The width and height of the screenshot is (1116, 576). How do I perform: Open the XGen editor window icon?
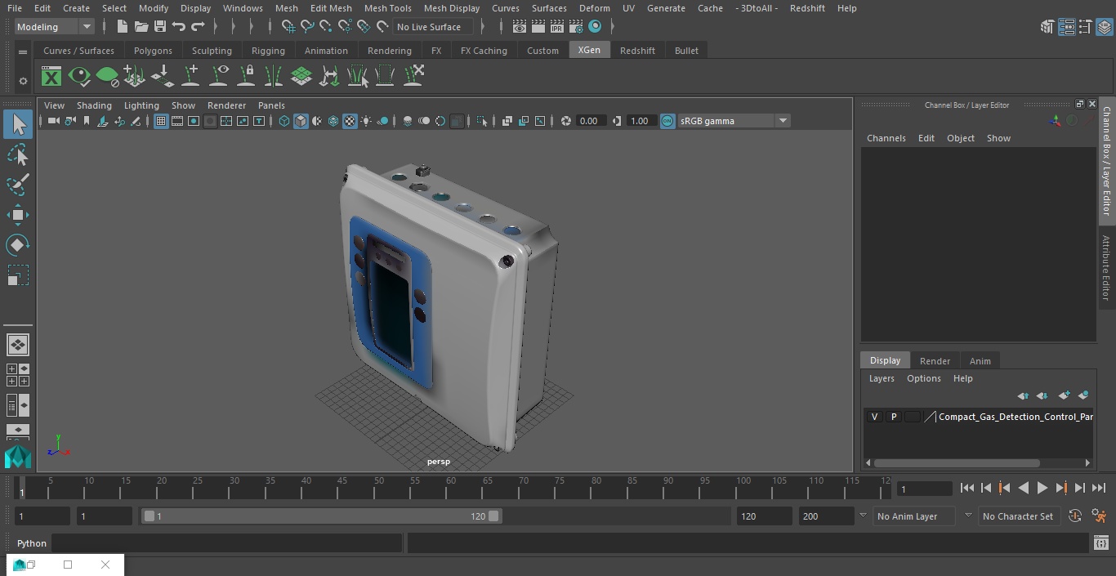coord(51,77)
